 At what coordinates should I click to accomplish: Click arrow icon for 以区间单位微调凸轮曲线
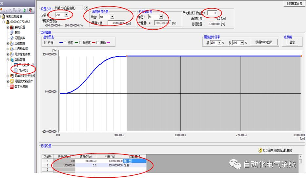260,150
